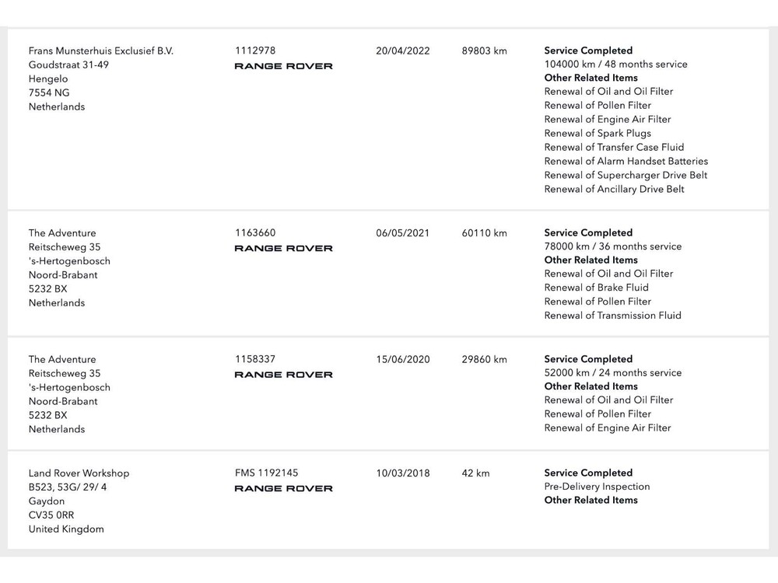This screenshot has width=778, height=583.
Task: Click service number 1158337
Action: 255,360
